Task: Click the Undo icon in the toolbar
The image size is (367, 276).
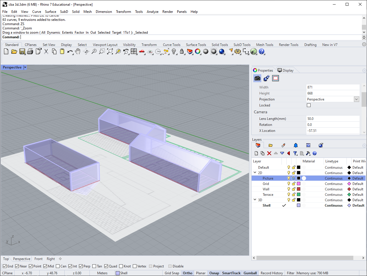Action: pos(70,52)
